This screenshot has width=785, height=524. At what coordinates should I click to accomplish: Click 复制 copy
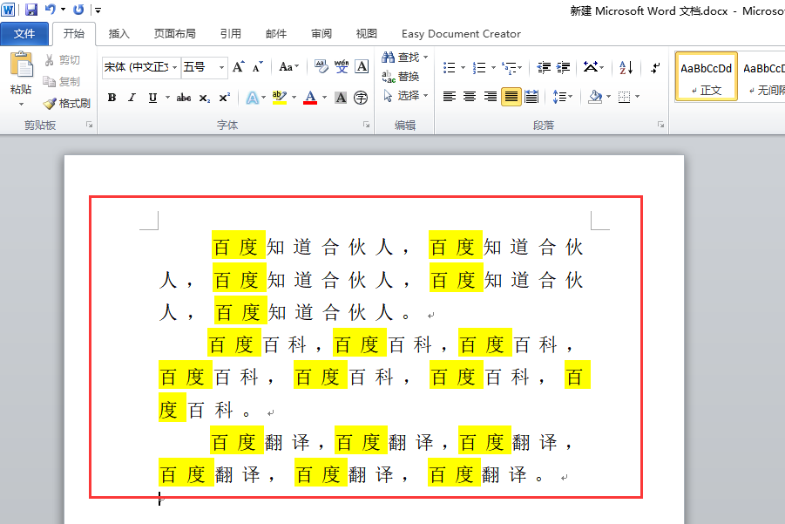click(x=62, y=81)
